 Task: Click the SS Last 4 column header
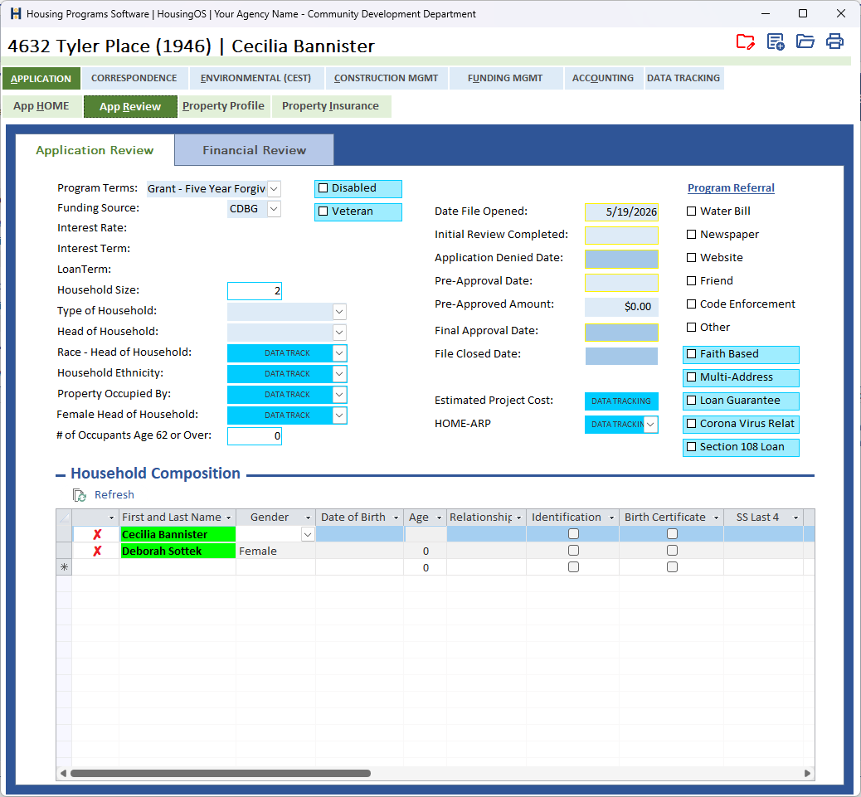(763, 517)
